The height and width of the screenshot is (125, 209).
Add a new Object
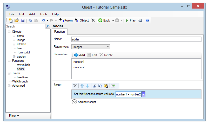[82, 20]
